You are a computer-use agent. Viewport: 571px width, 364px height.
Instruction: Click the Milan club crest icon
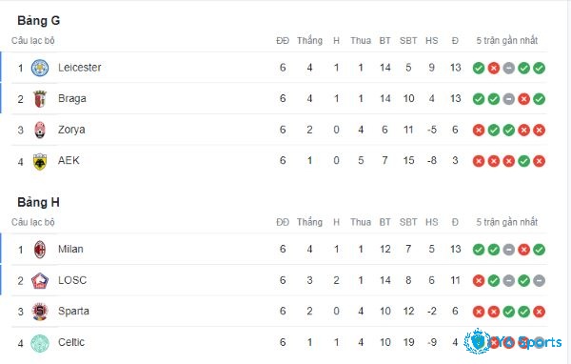(x=40, y=250)
